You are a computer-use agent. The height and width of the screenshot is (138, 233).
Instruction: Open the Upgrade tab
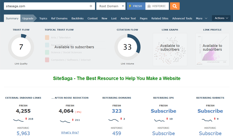[x=28, y=18]
